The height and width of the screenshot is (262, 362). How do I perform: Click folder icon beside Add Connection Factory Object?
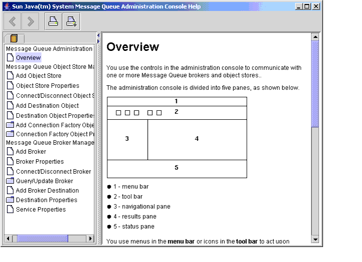coord(10,125)
